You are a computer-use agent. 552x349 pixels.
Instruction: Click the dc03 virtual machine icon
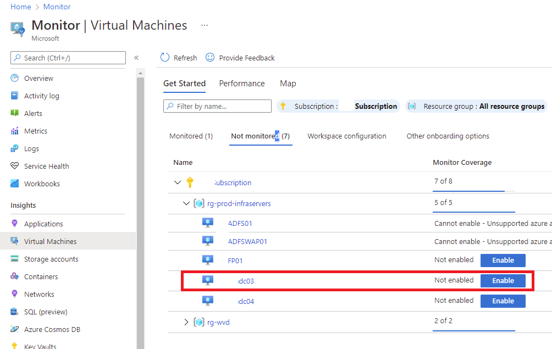click(208, 280)
